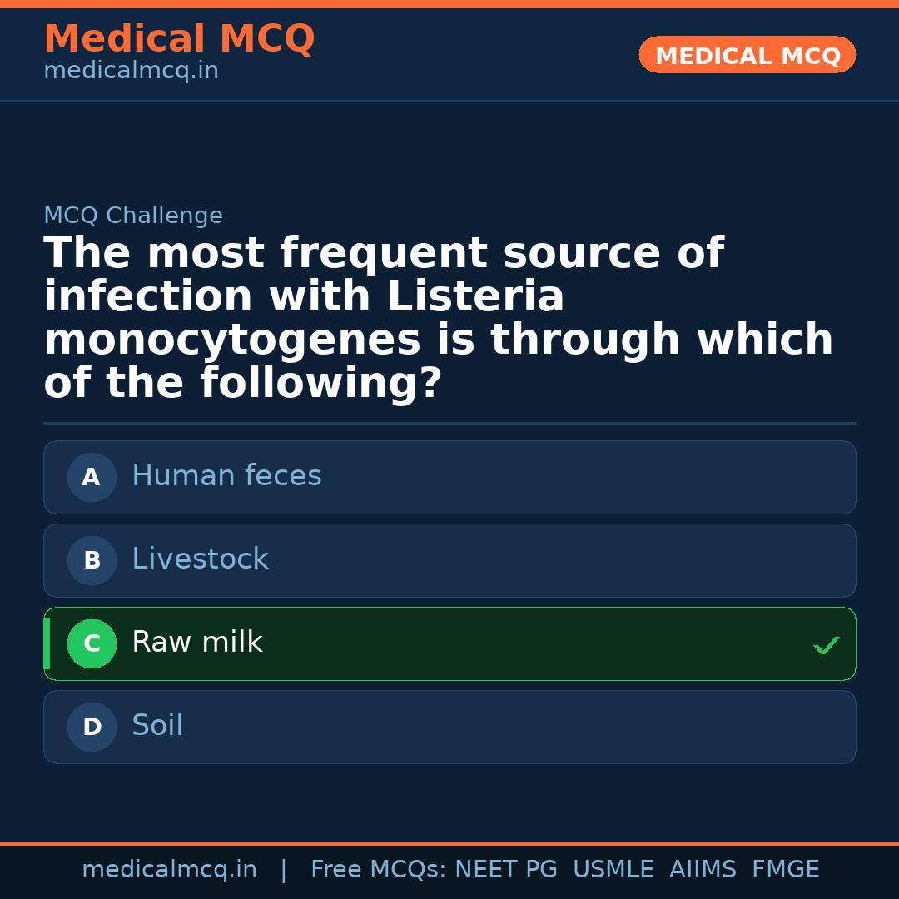Screen dimensions: 899x899
Task: Open the medicalmcq.in link below header title
Action: coord(131,72)
